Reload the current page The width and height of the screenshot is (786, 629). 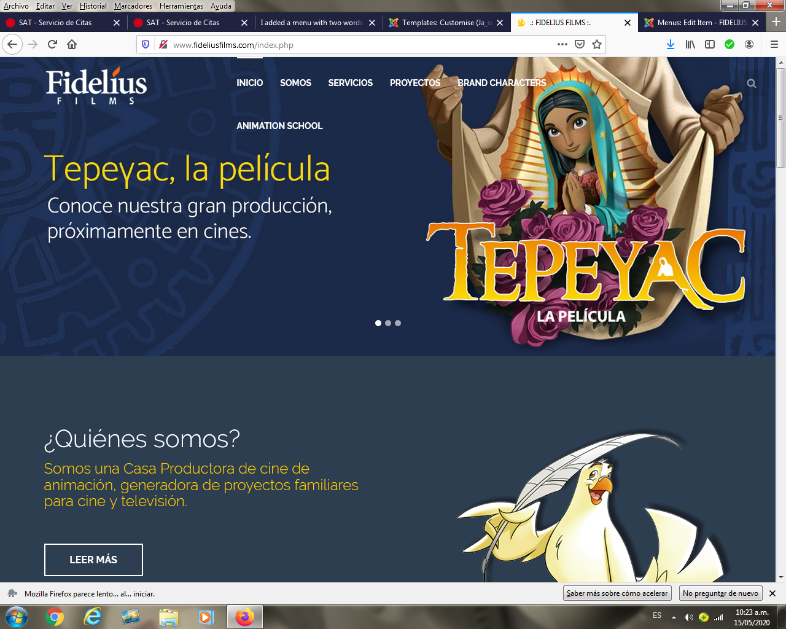coord(52,44)
